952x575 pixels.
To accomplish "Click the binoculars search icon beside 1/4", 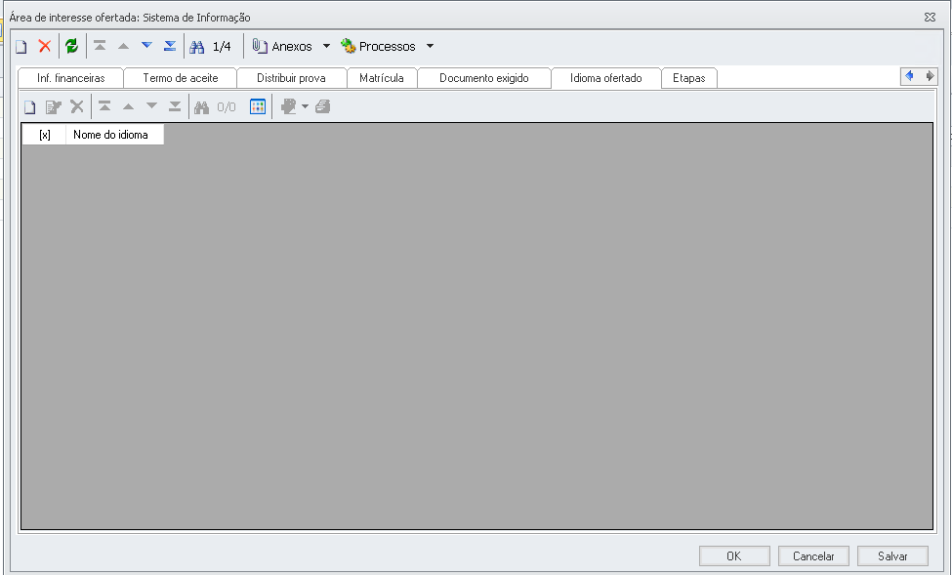I will pyautogui.click(x=196, y=46).
